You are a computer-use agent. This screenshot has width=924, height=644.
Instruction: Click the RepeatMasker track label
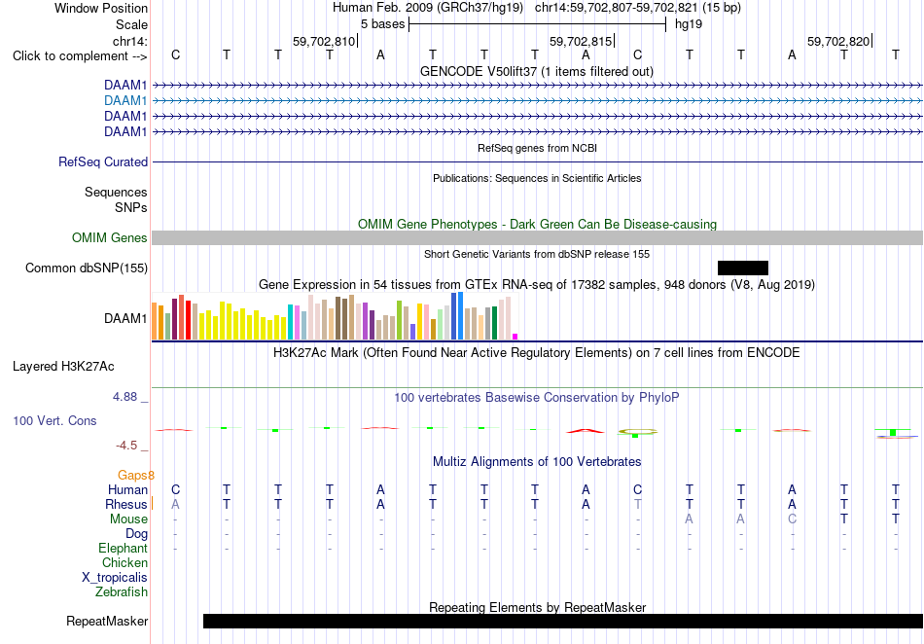107,621
